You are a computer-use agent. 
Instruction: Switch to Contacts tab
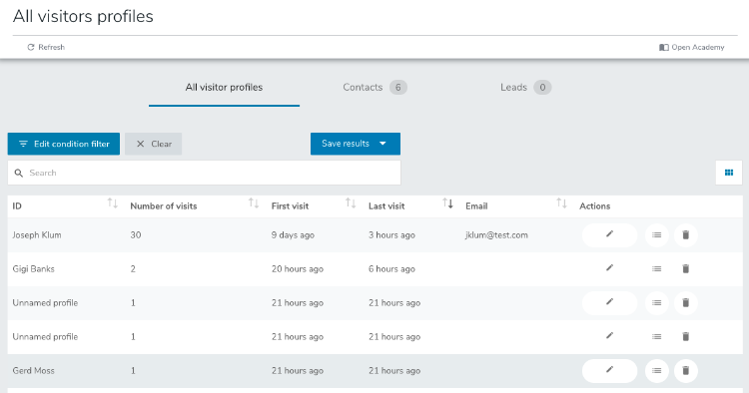pos(374,88)
